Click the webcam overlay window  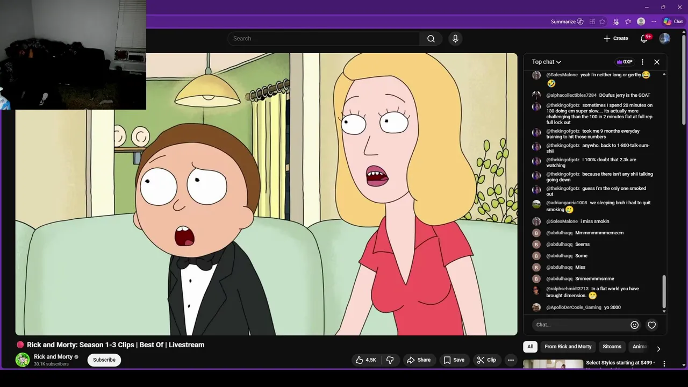pyautogui.click(x=73, y=55)
